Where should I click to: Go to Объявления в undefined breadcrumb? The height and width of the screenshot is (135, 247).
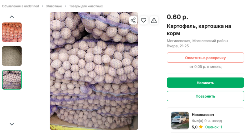(x=20, y=6)
